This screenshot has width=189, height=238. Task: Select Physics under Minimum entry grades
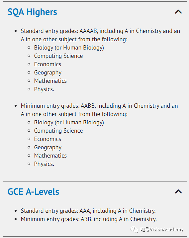[44, 164]
